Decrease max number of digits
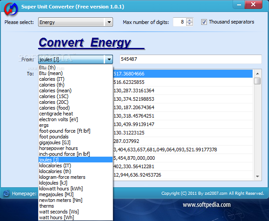The height and width of the screenshot is (221, 269). [189, 24]
